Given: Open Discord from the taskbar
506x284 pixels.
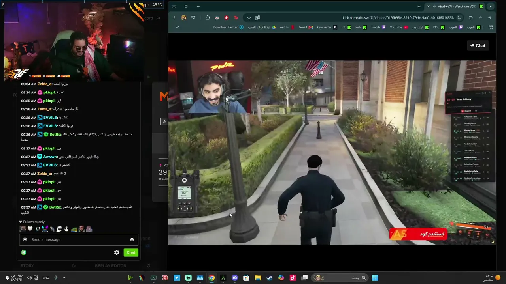Looking at the screenshot, I should click(x=235, y=278).
